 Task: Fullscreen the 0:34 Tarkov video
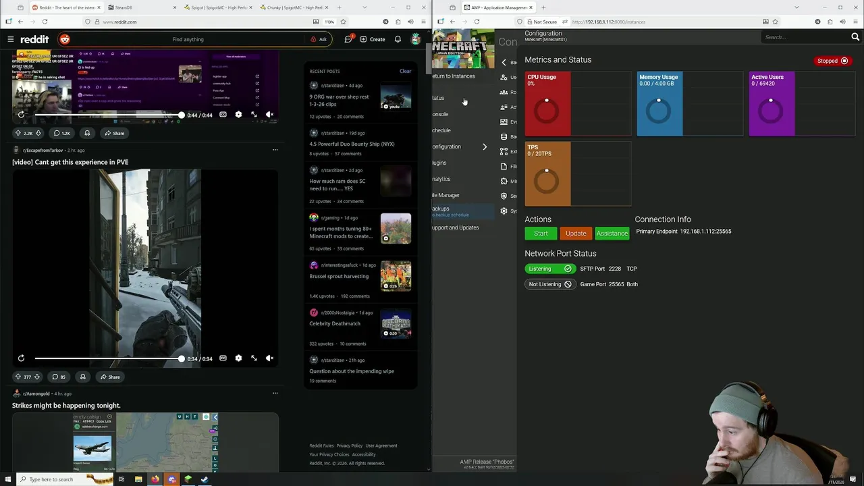tap(254, 358)
